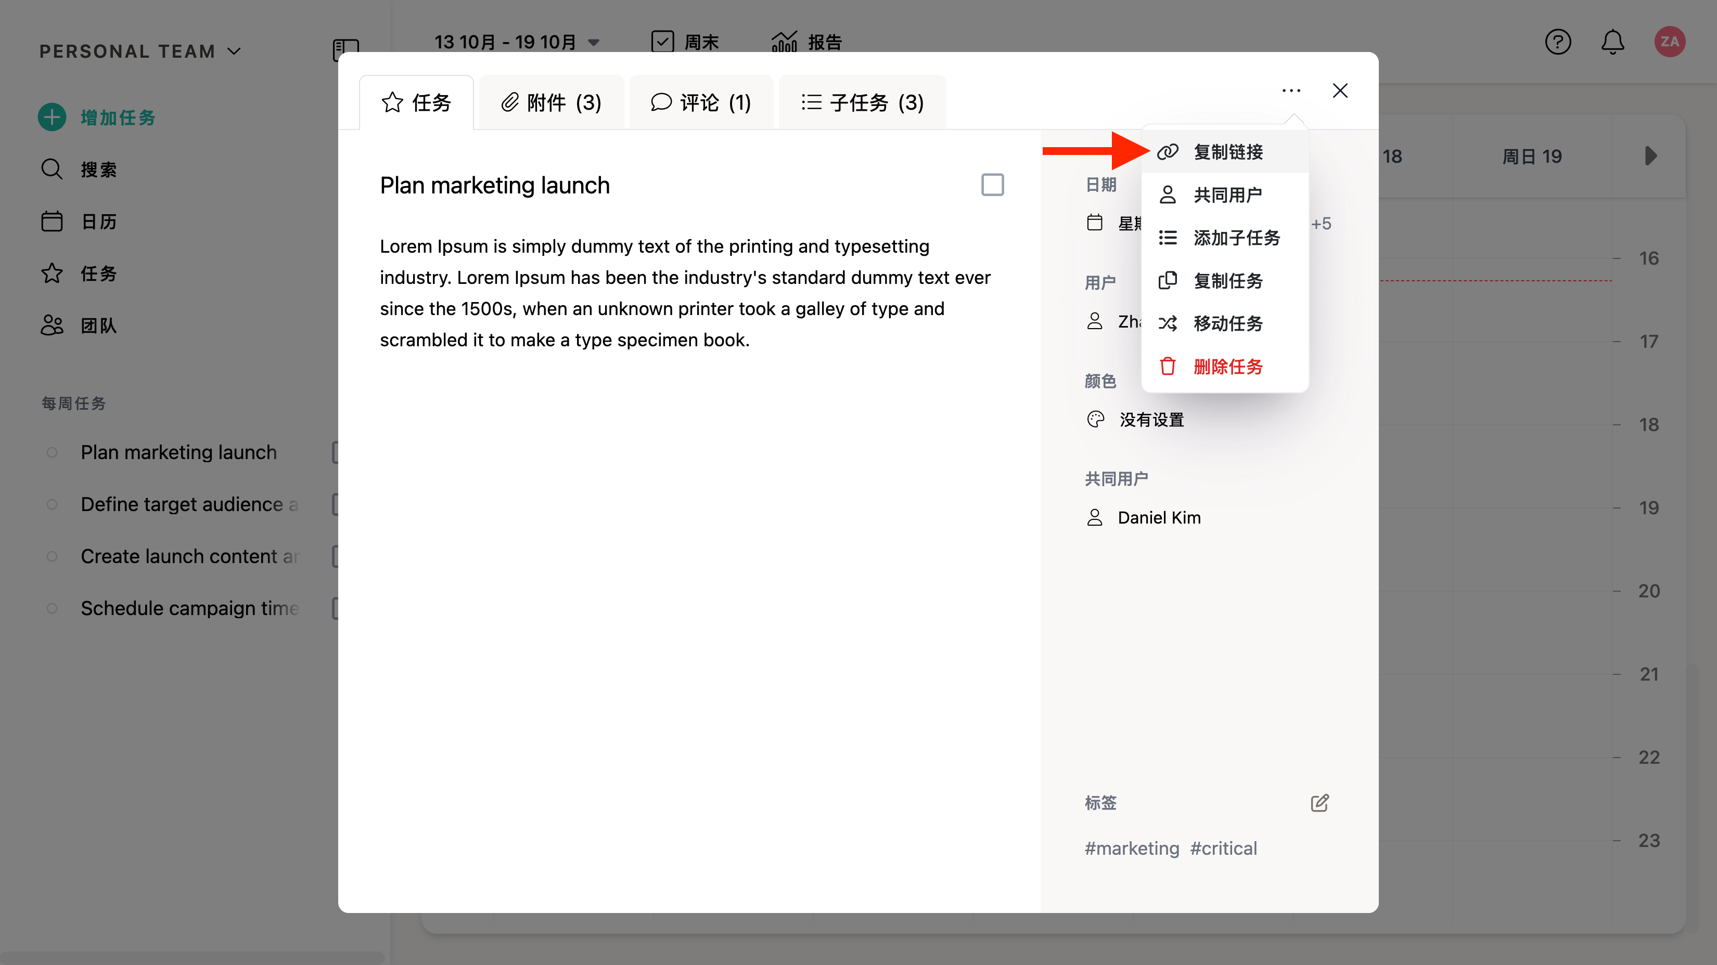Click the color palette icon for 没有设置
The height and width of the screenshot is (965, 1717).
pyautogui.click(x=1095, y=420)
